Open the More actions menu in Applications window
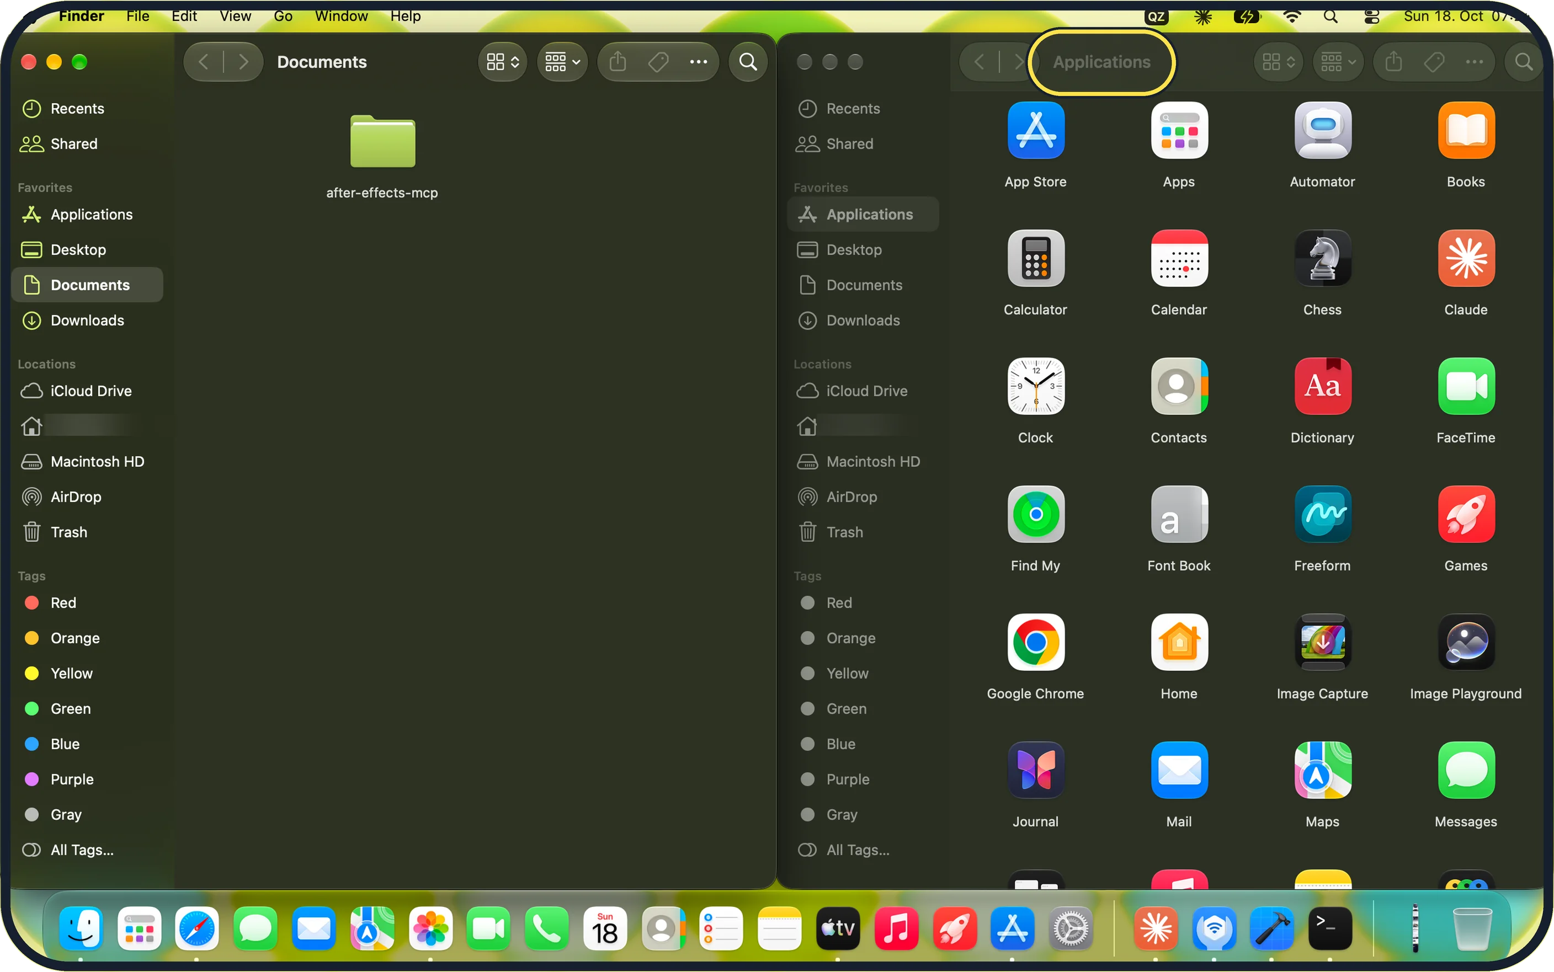The height and width of the screenshot is (972, 1554). tap(1473, 62)
